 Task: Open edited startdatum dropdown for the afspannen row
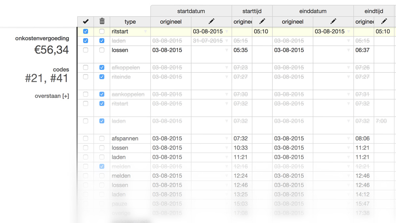pos(227,139)
